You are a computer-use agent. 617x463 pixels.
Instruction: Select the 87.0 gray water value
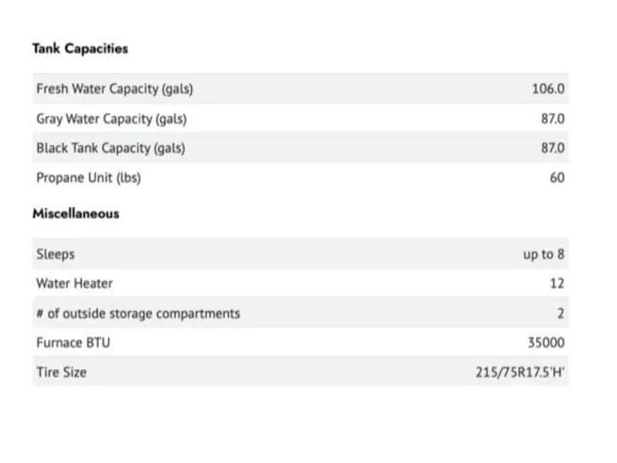coord(552,119)
